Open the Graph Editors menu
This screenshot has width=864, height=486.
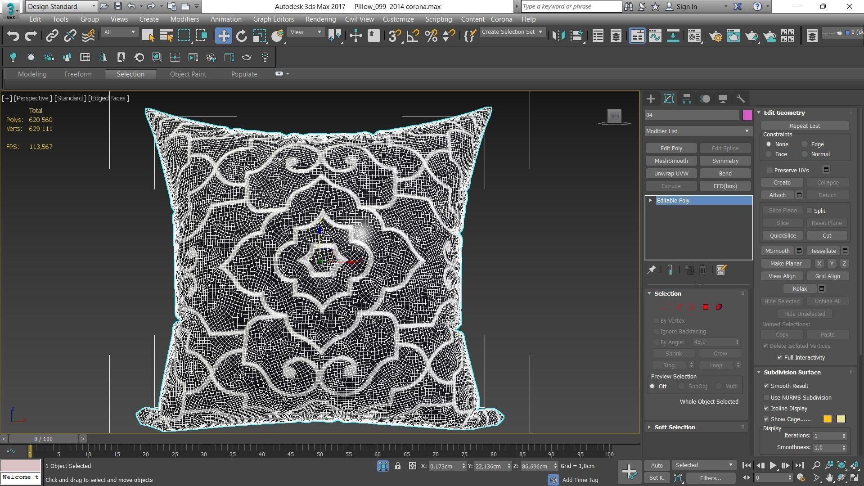[273, 19]
